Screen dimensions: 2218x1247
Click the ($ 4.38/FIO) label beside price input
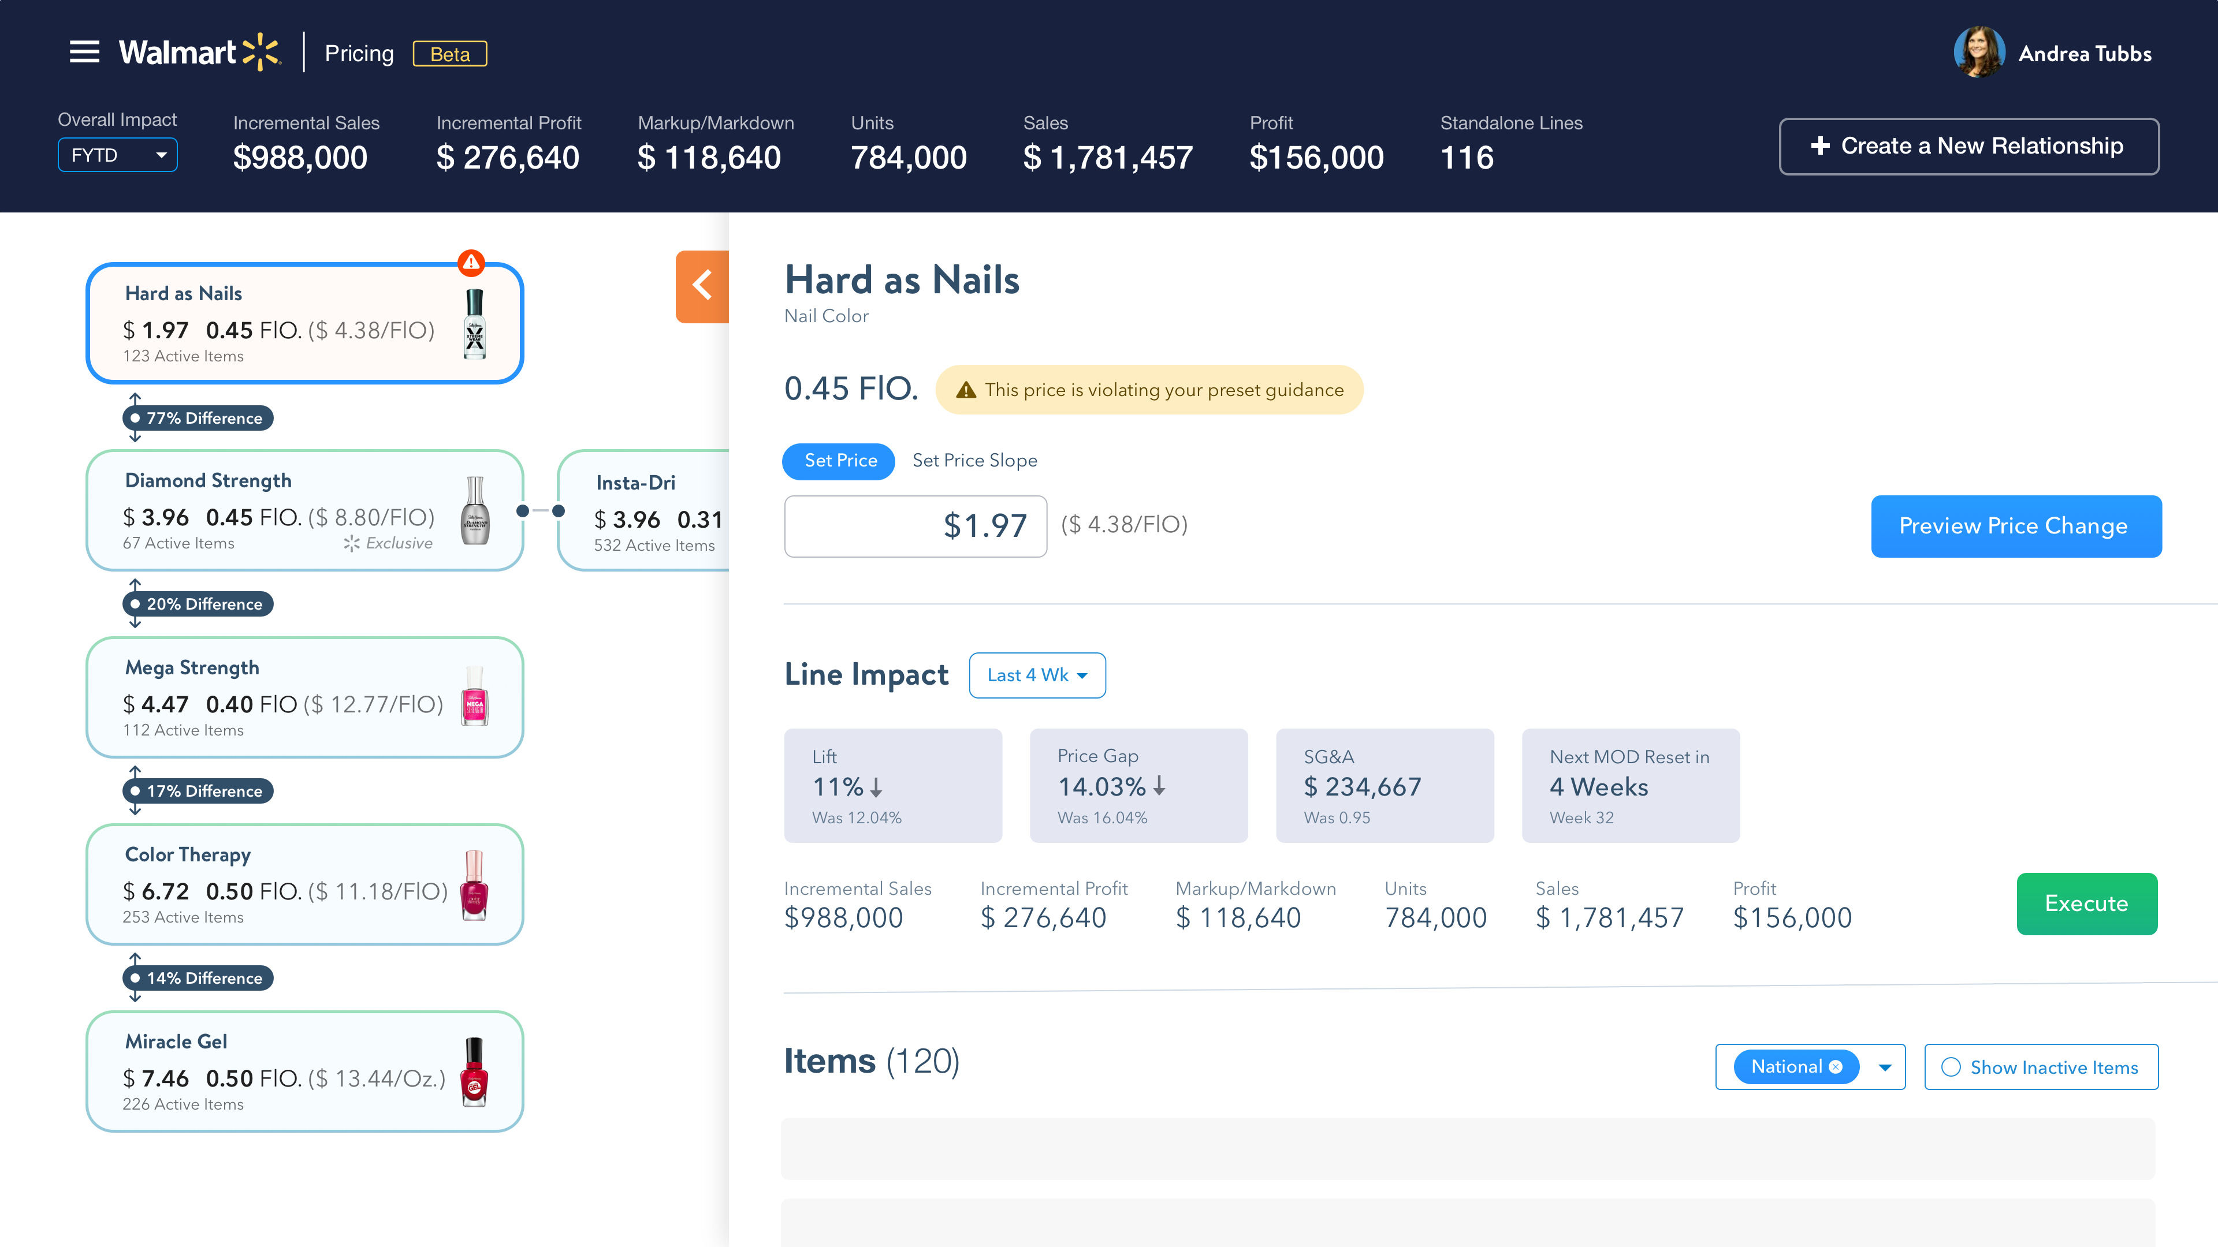click(x=1123, y=524)
